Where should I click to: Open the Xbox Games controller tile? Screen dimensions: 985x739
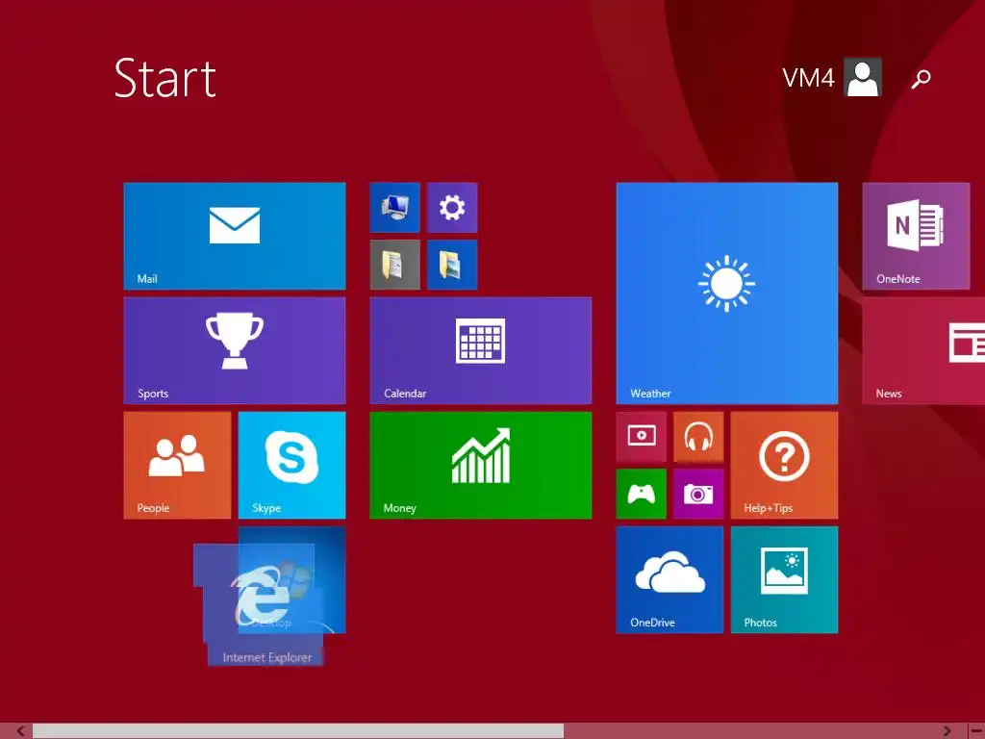[x=641, y=494]
